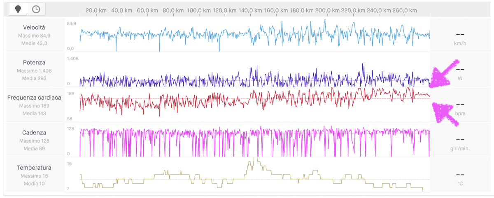Click the Frequenza cardiaca label

click(x=35, y=98)
